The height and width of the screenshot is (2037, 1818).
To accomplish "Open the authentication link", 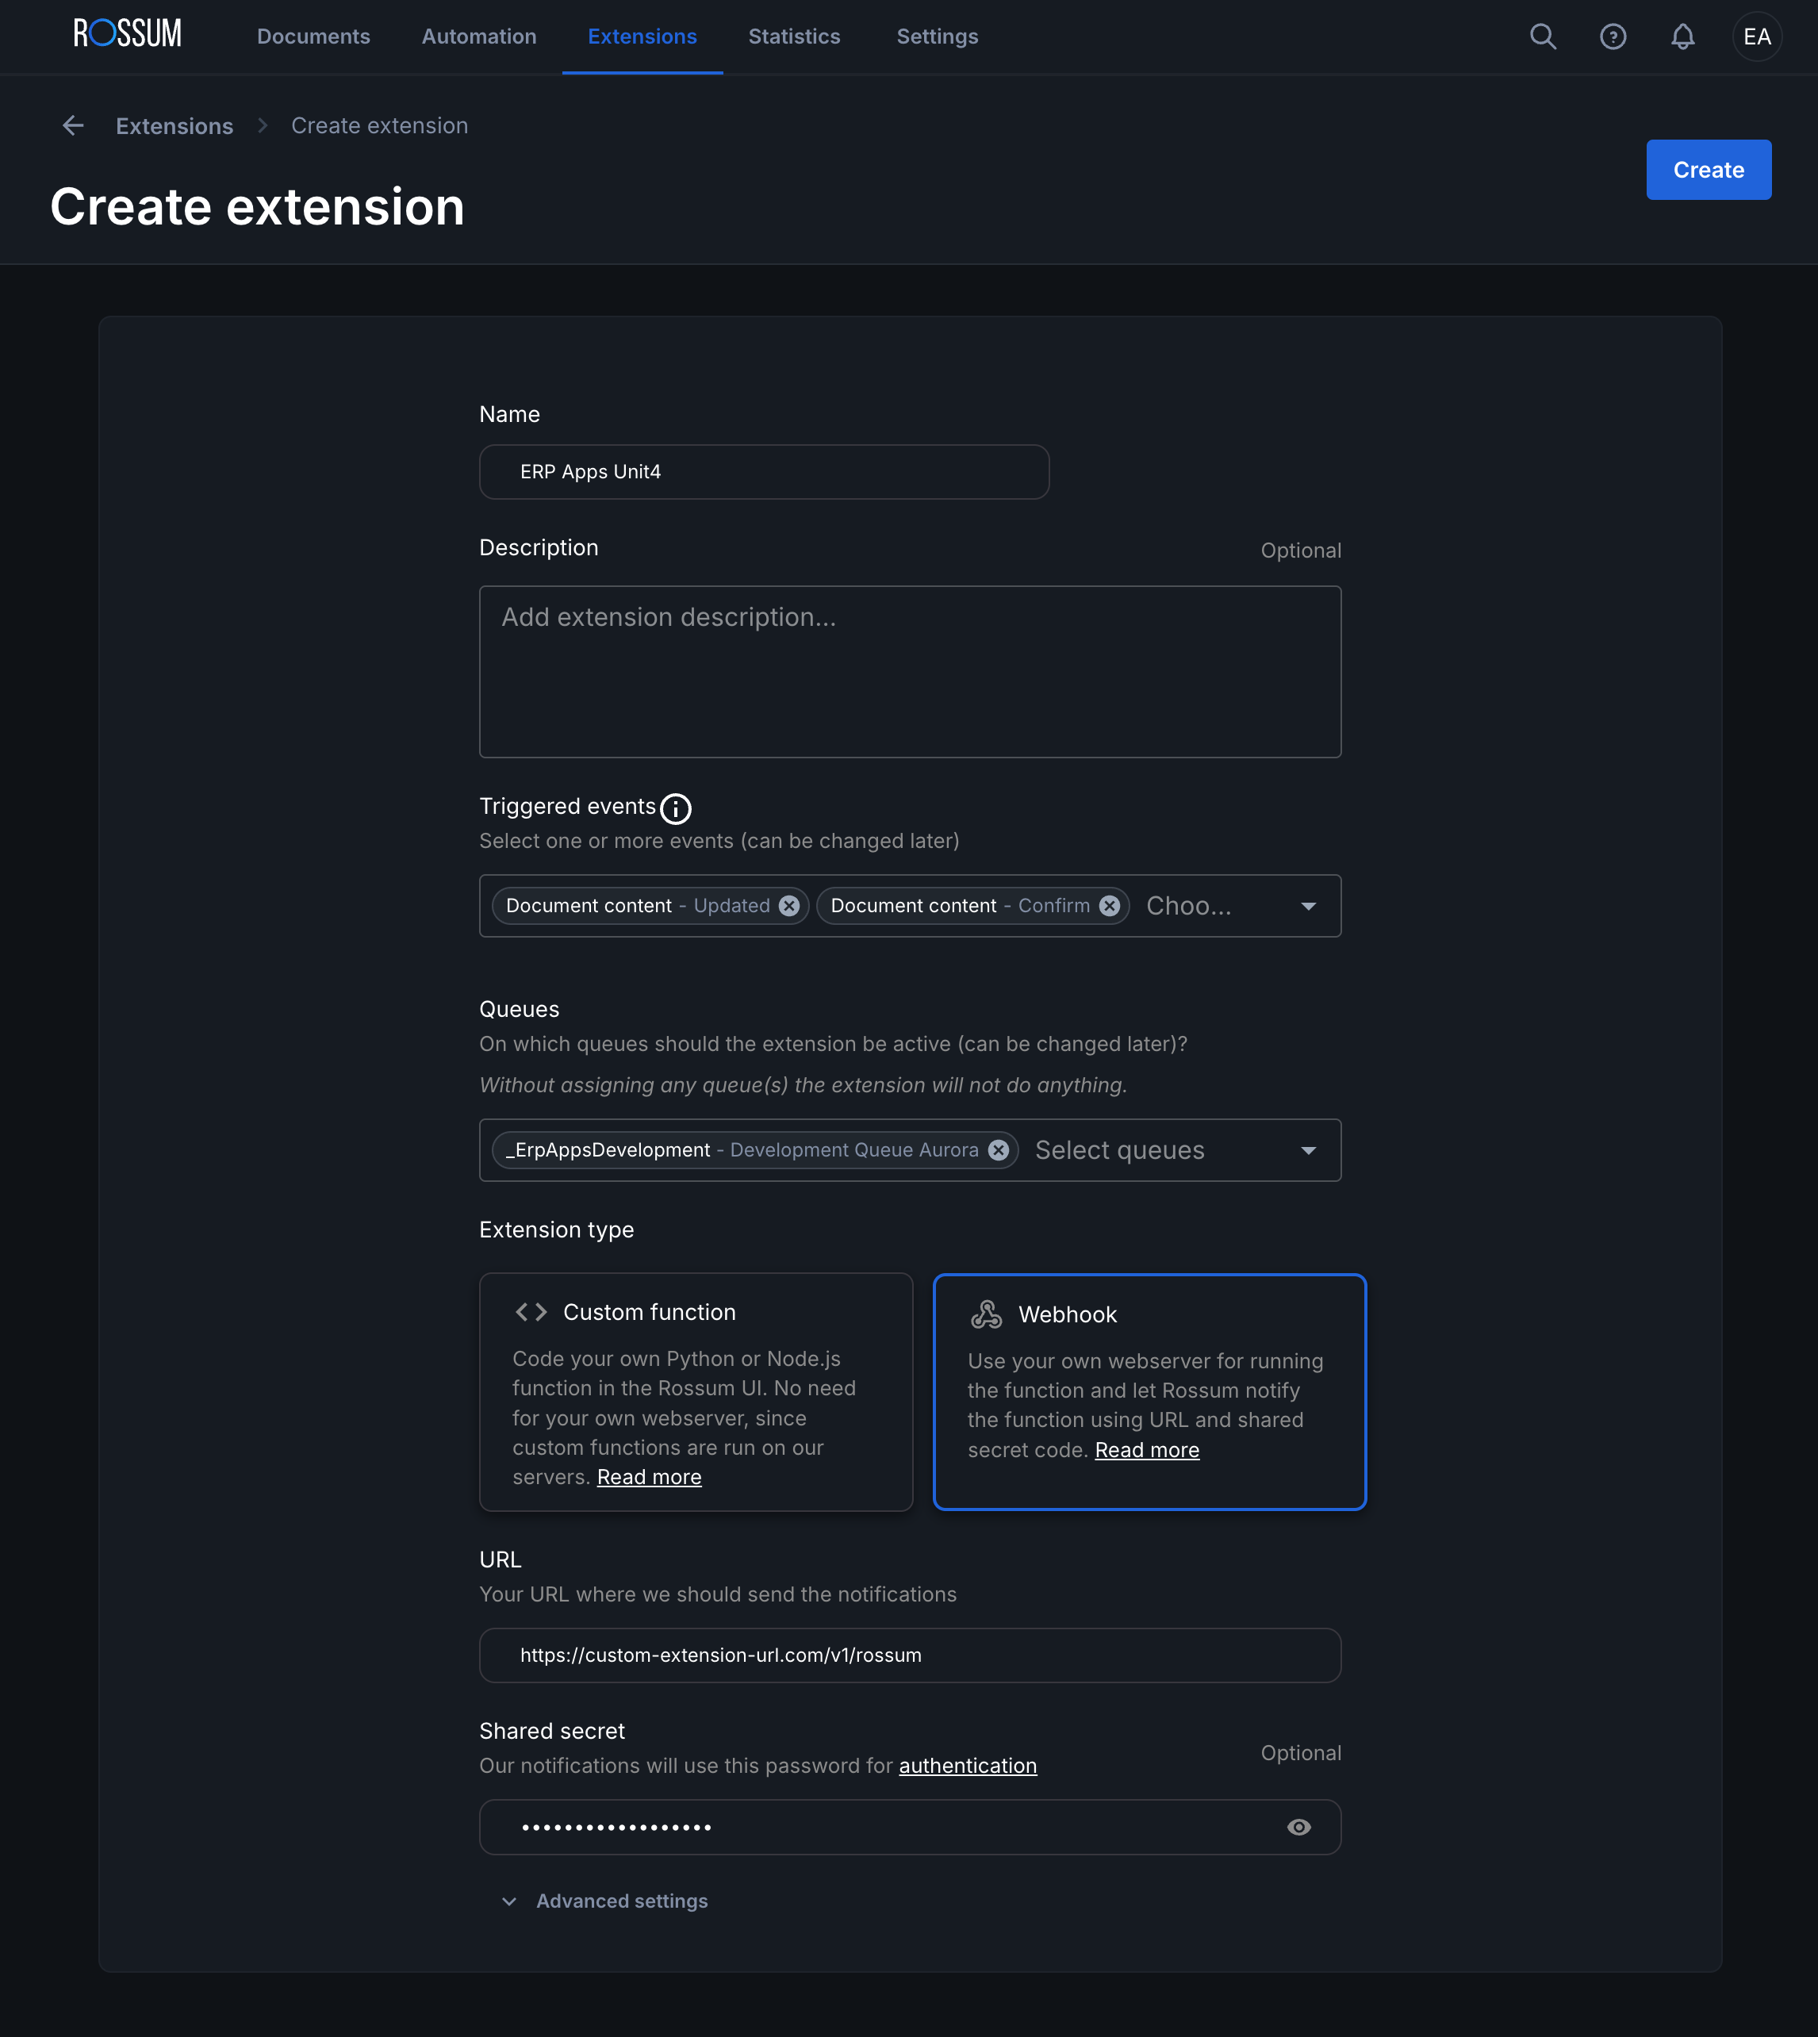I will (x=966, y=1765).
